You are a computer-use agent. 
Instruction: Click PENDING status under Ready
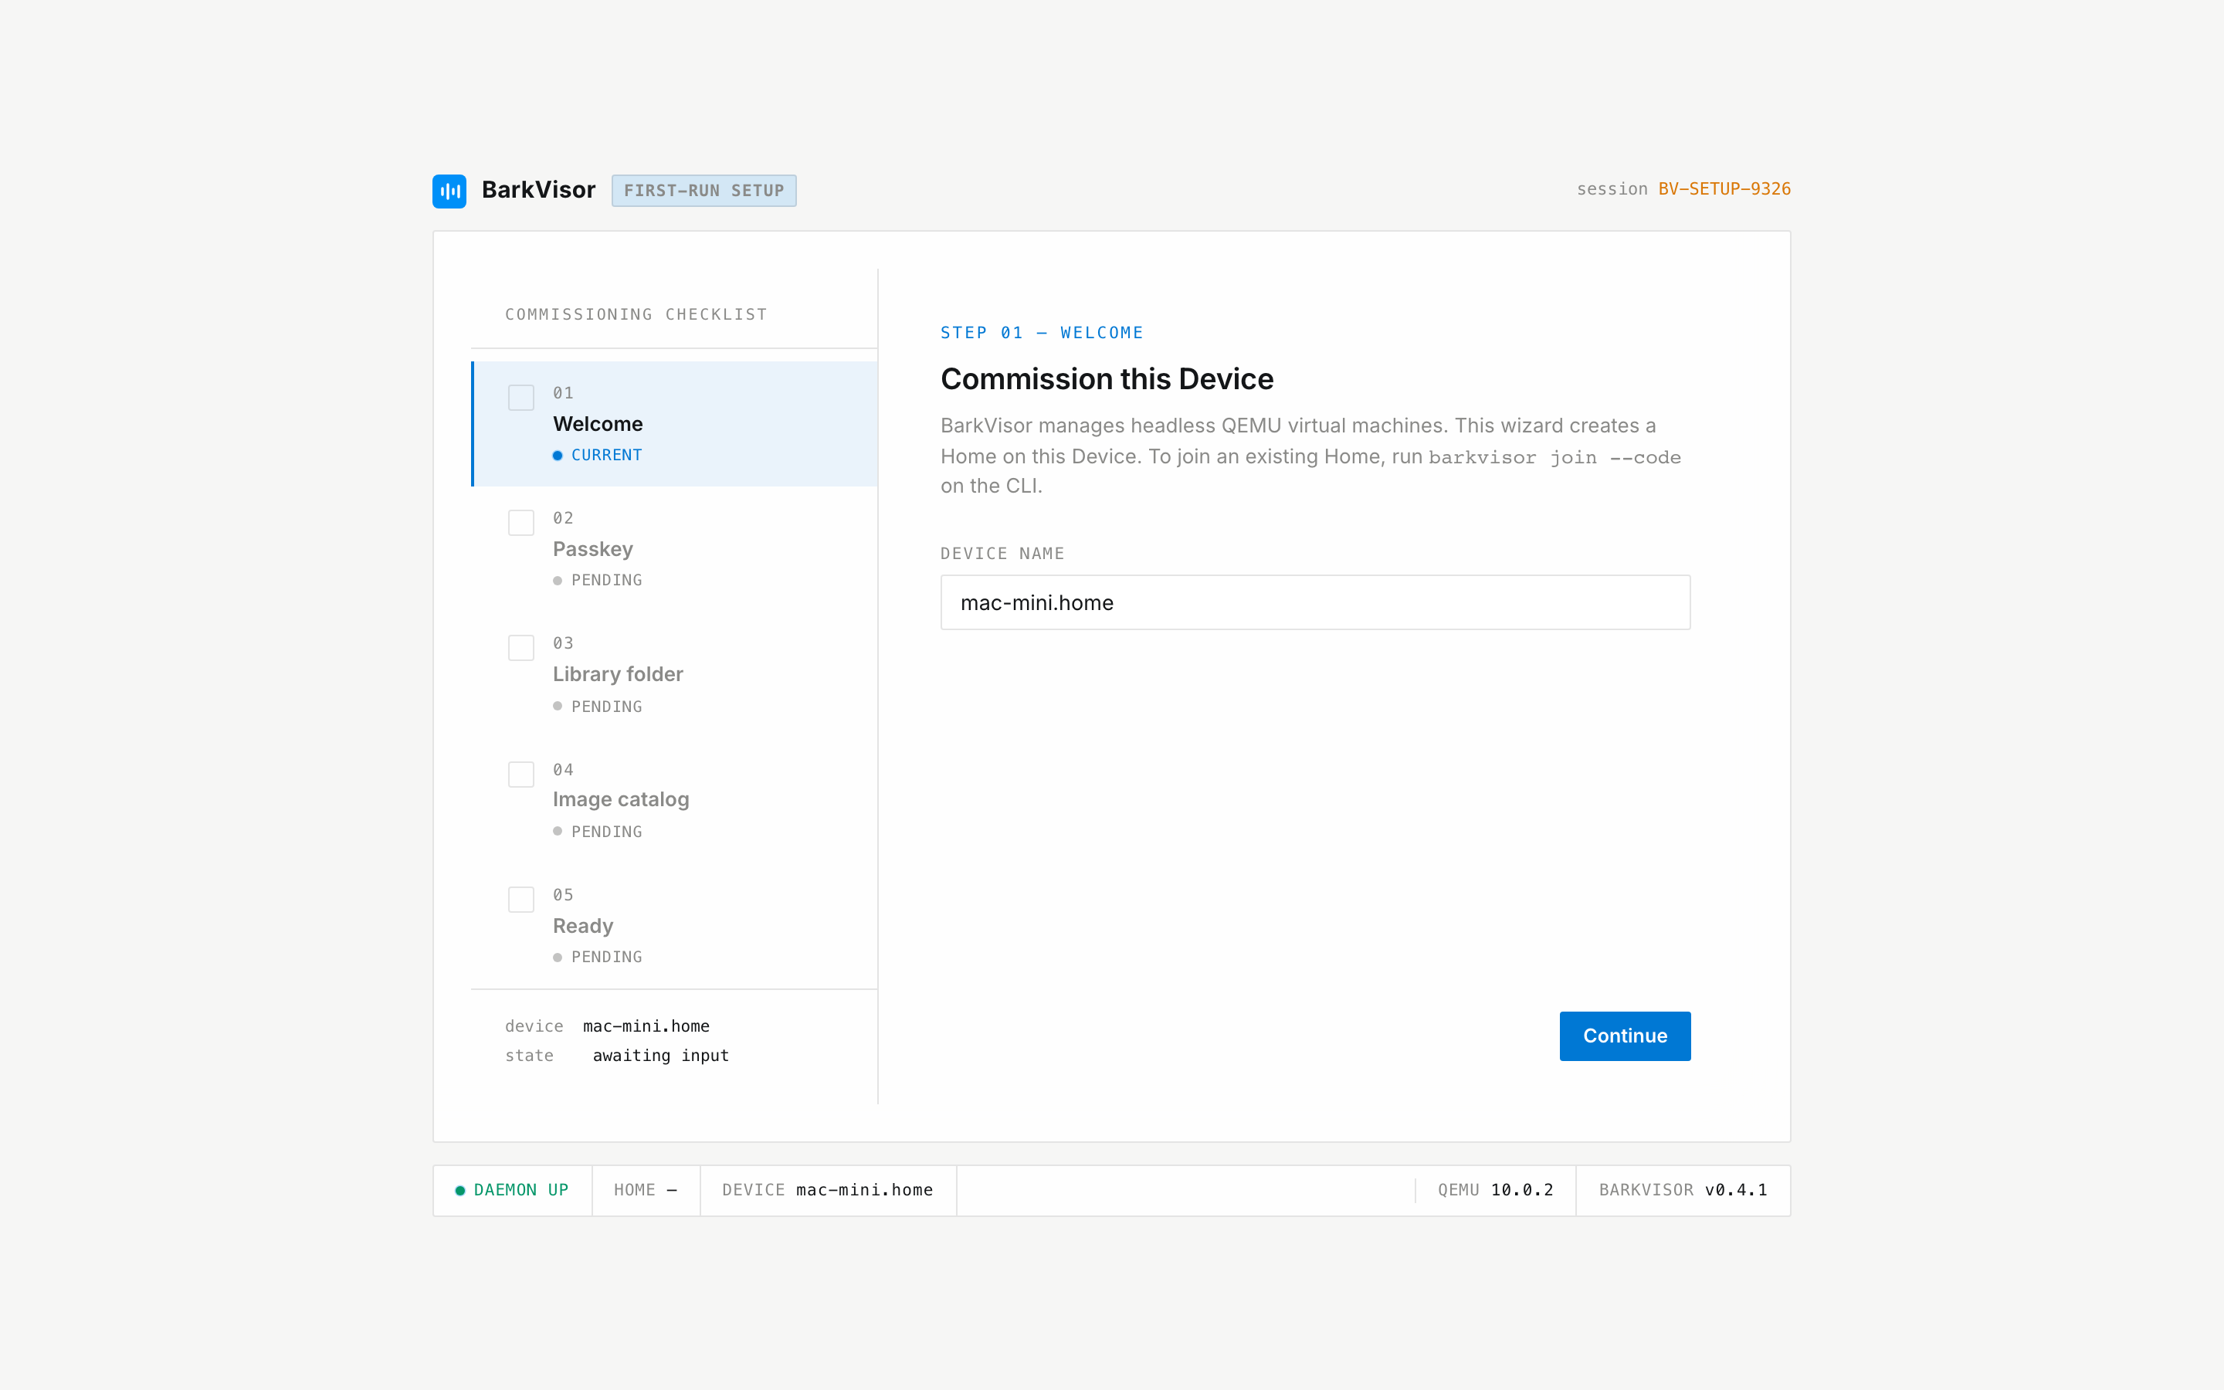[598, 957]
